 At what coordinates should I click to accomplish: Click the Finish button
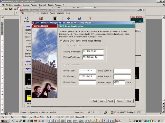[111, 101]
